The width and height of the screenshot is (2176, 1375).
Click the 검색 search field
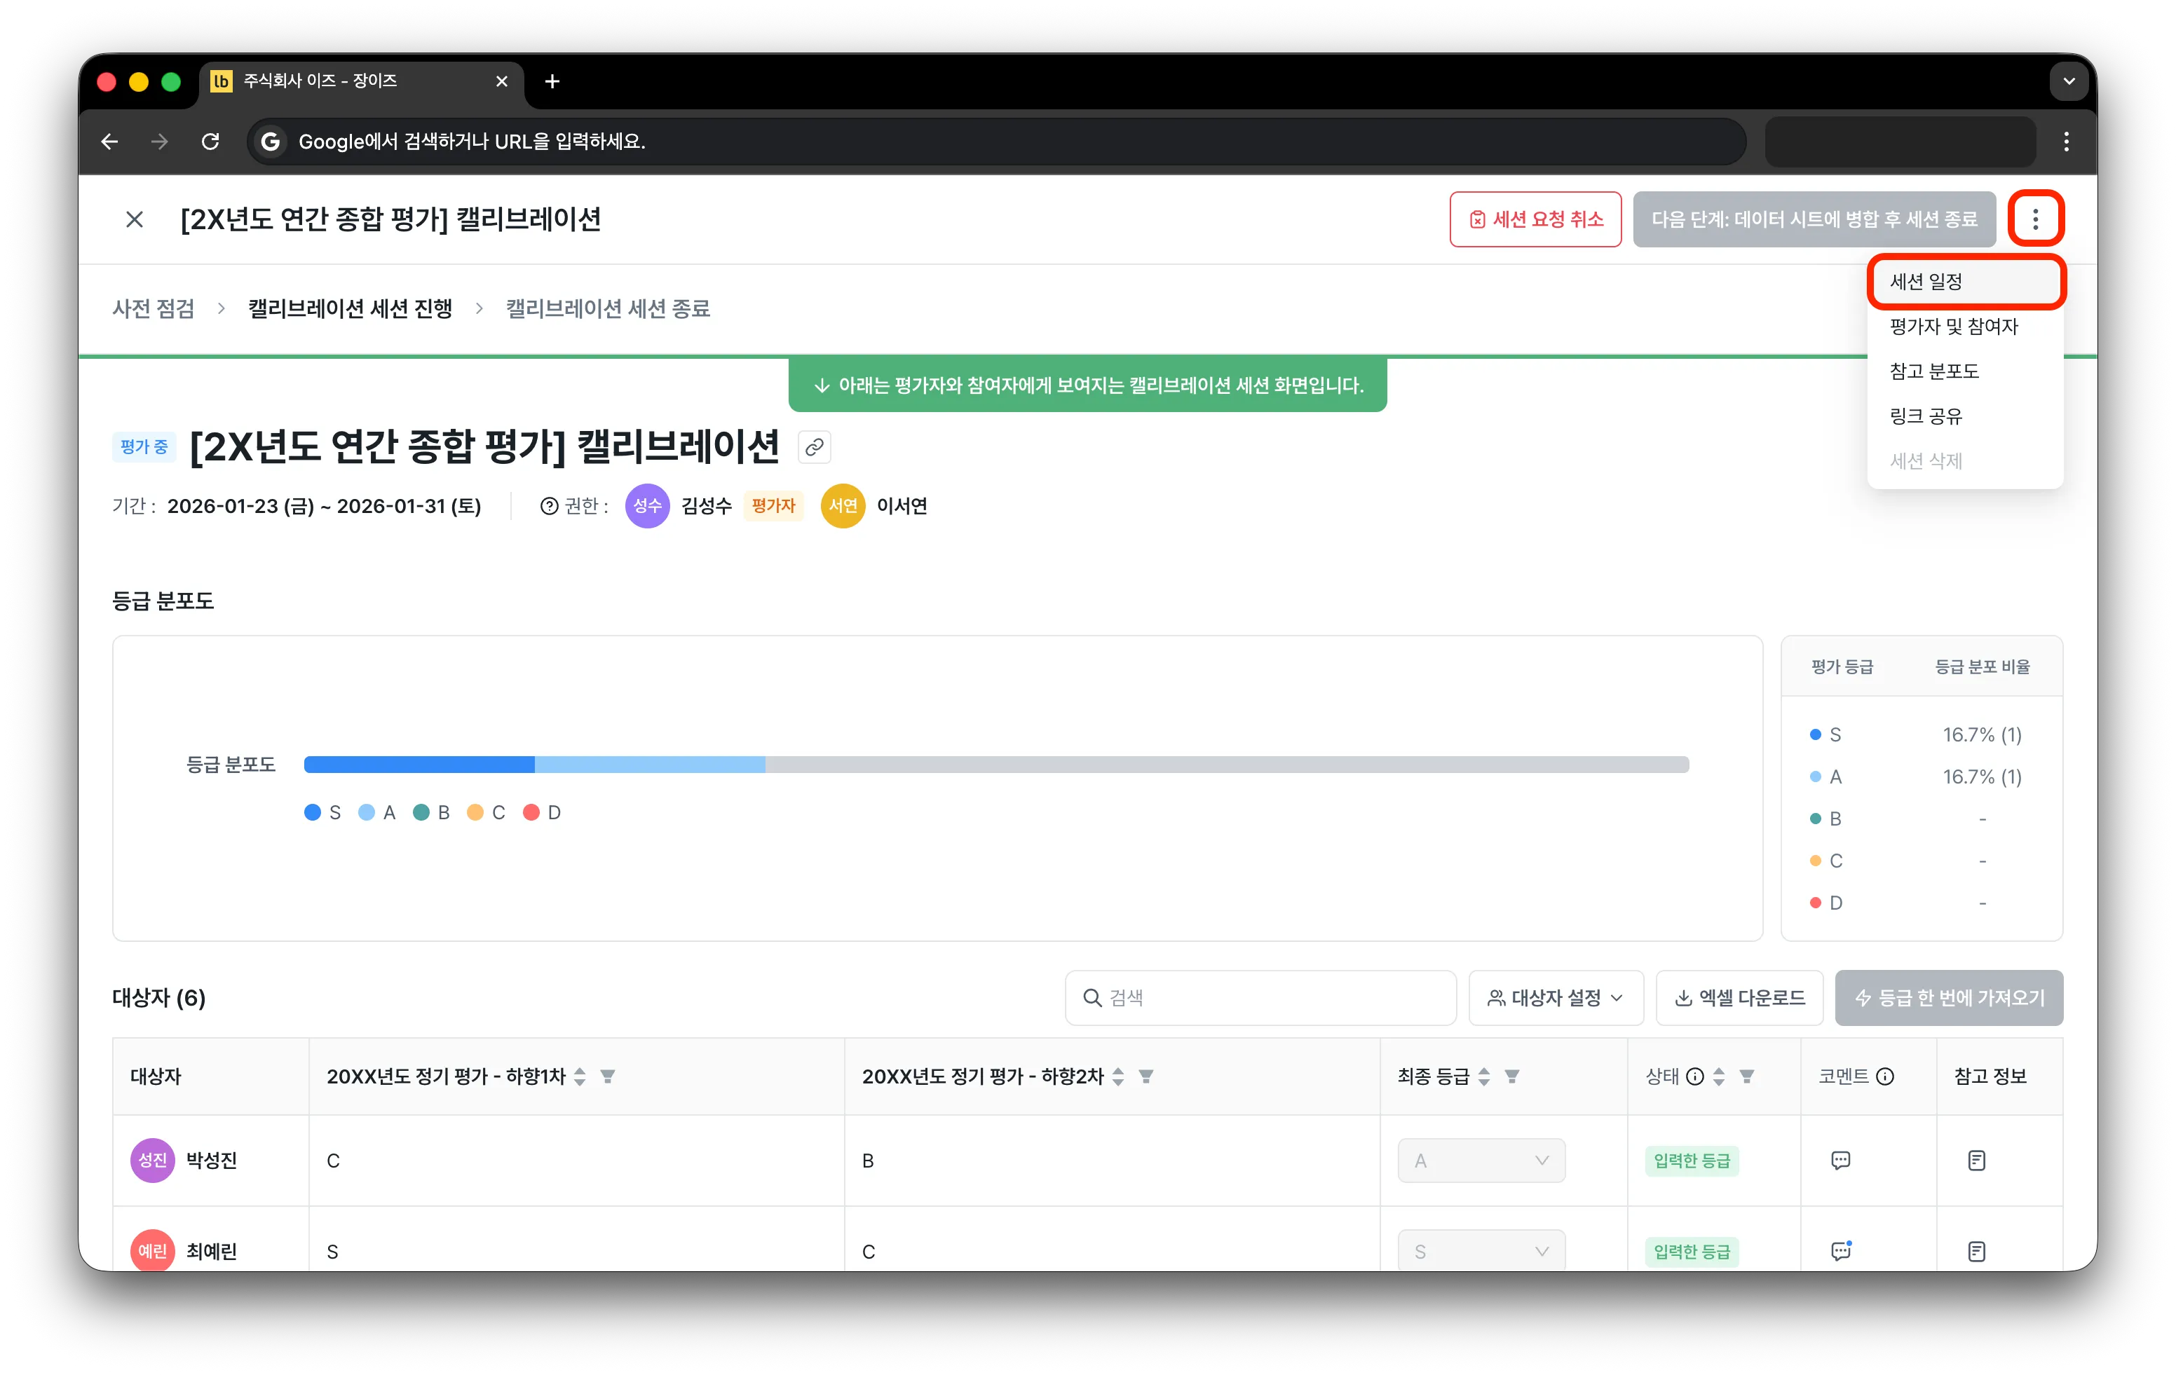tap(1260, 997)
